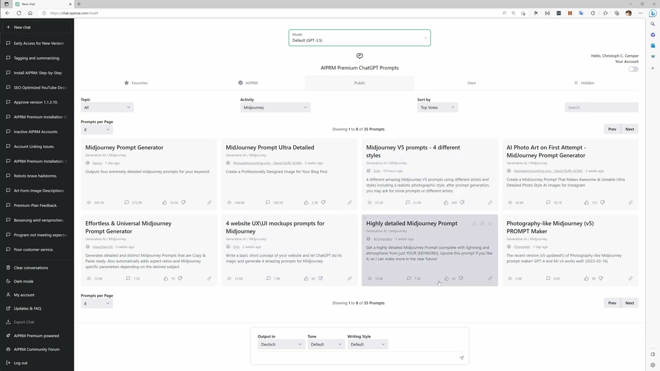
Task: Toggle the switch under Your Account
Action: point(633,69)
